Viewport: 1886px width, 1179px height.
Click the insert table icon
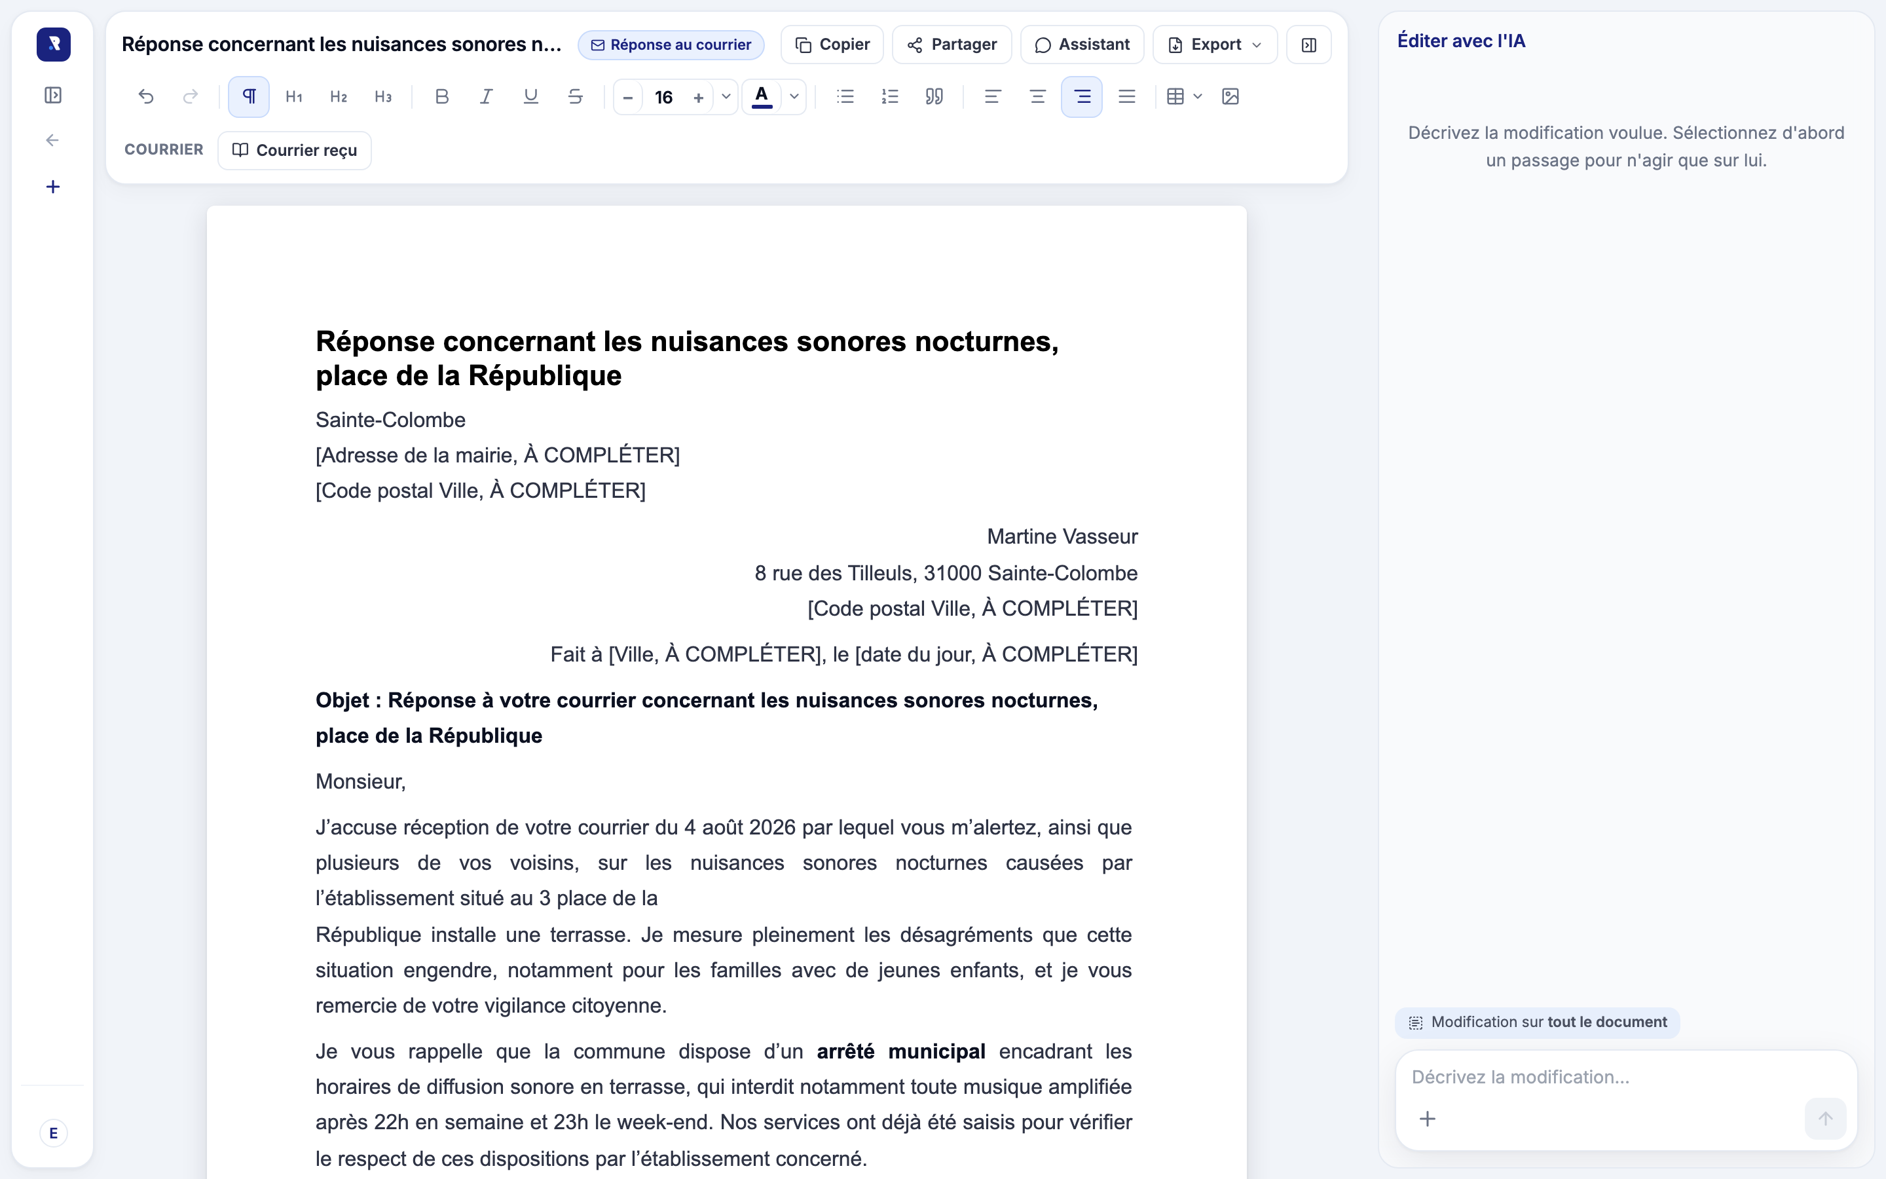coord(1176,97)
